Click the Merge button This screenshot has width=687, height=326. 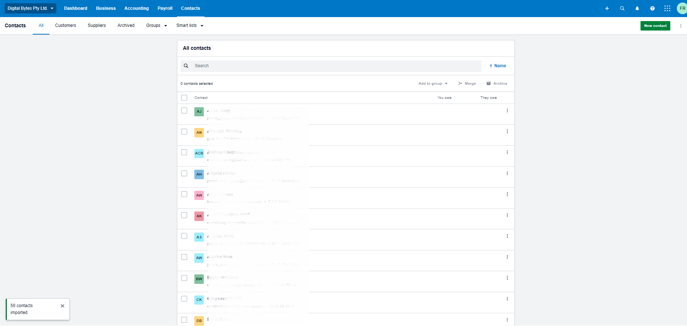tap(467, 84)
